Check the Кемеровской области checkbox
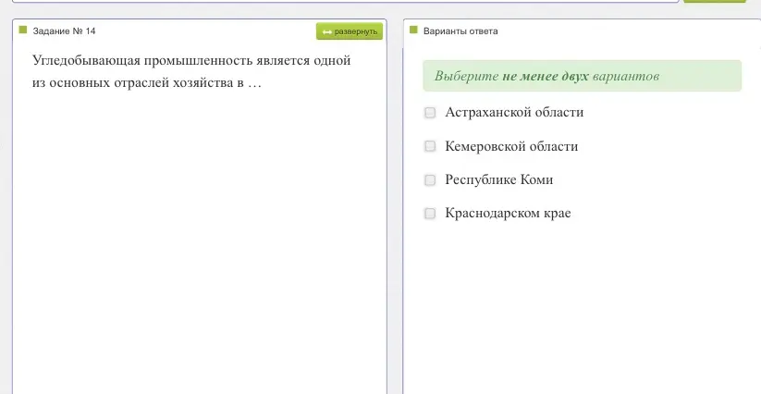 tap(430, 146)
